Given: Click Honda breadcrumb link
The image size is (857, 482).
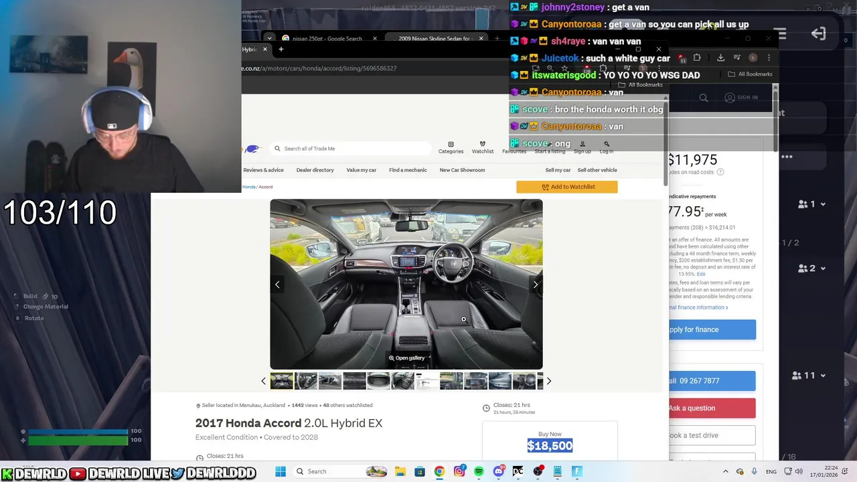Looking at the screenshot, I should coord(249,187).
